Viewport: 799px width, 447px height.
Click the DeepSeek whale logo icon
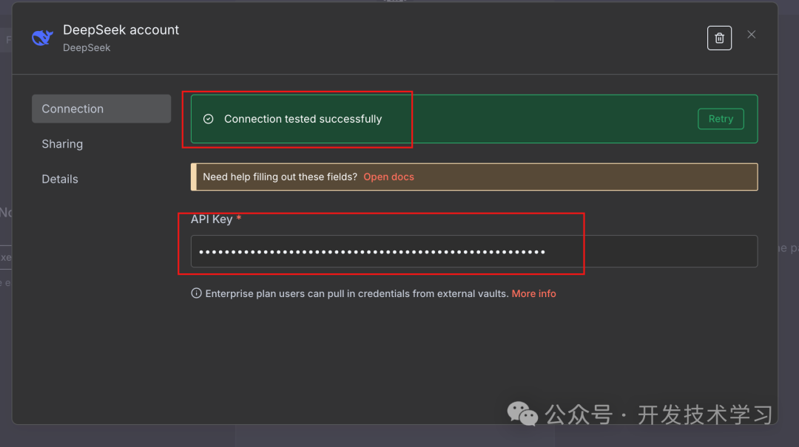(42, 38)
